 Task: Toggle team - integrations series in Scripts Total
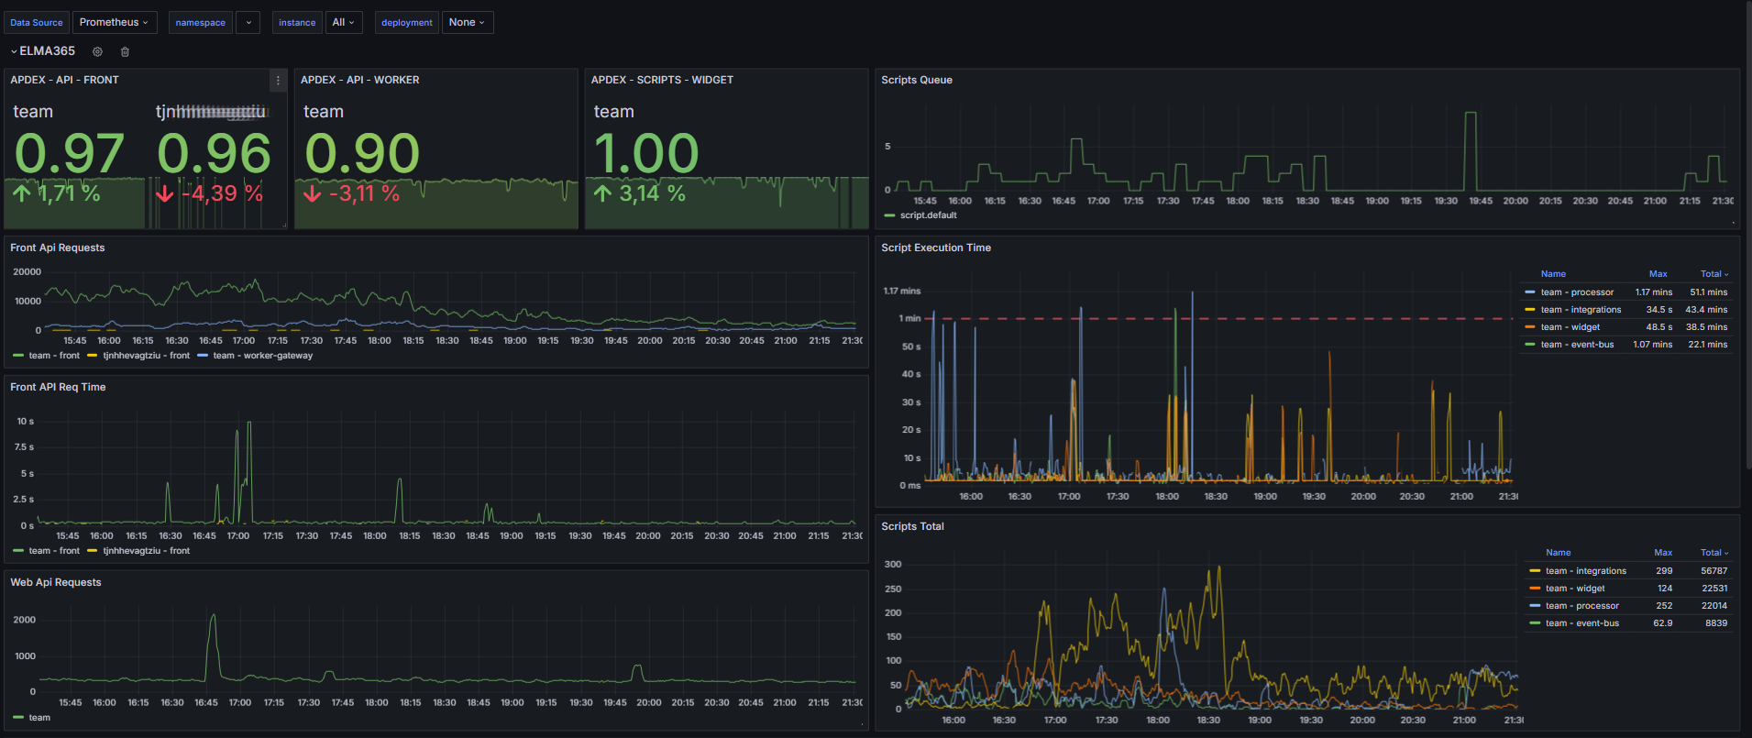(1585, 571)
